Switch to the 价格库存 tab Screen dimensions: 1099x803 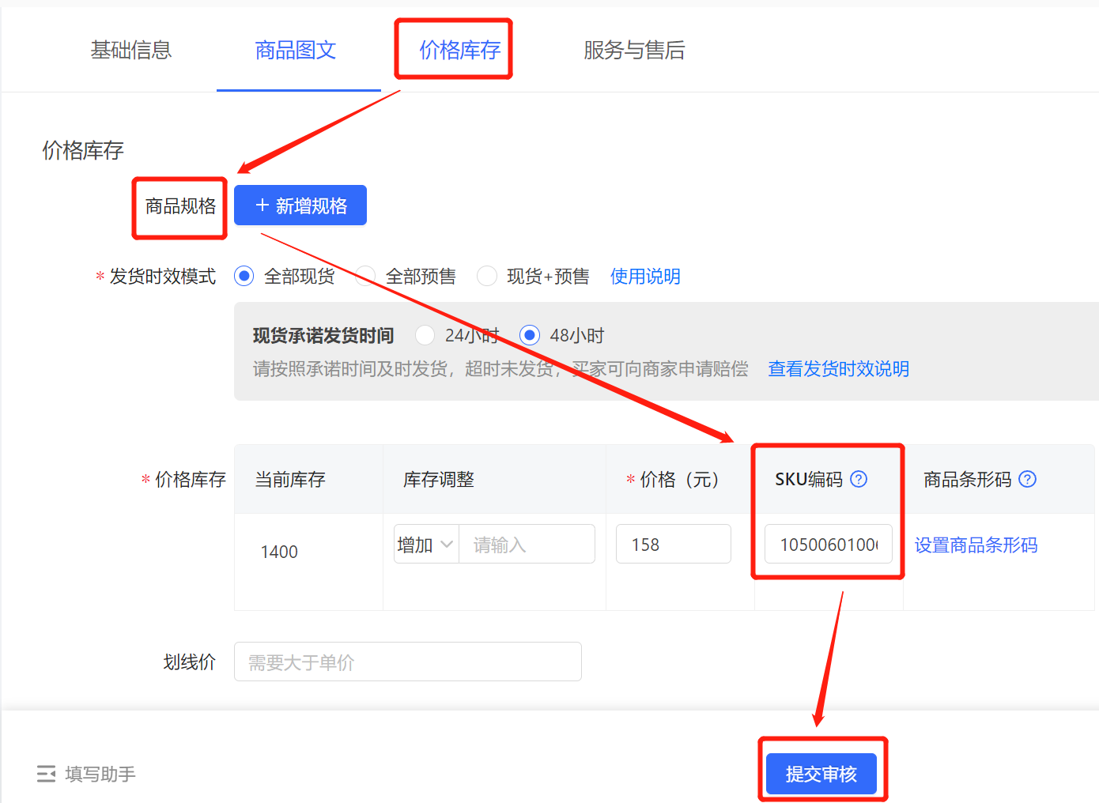tap(460, 50)
